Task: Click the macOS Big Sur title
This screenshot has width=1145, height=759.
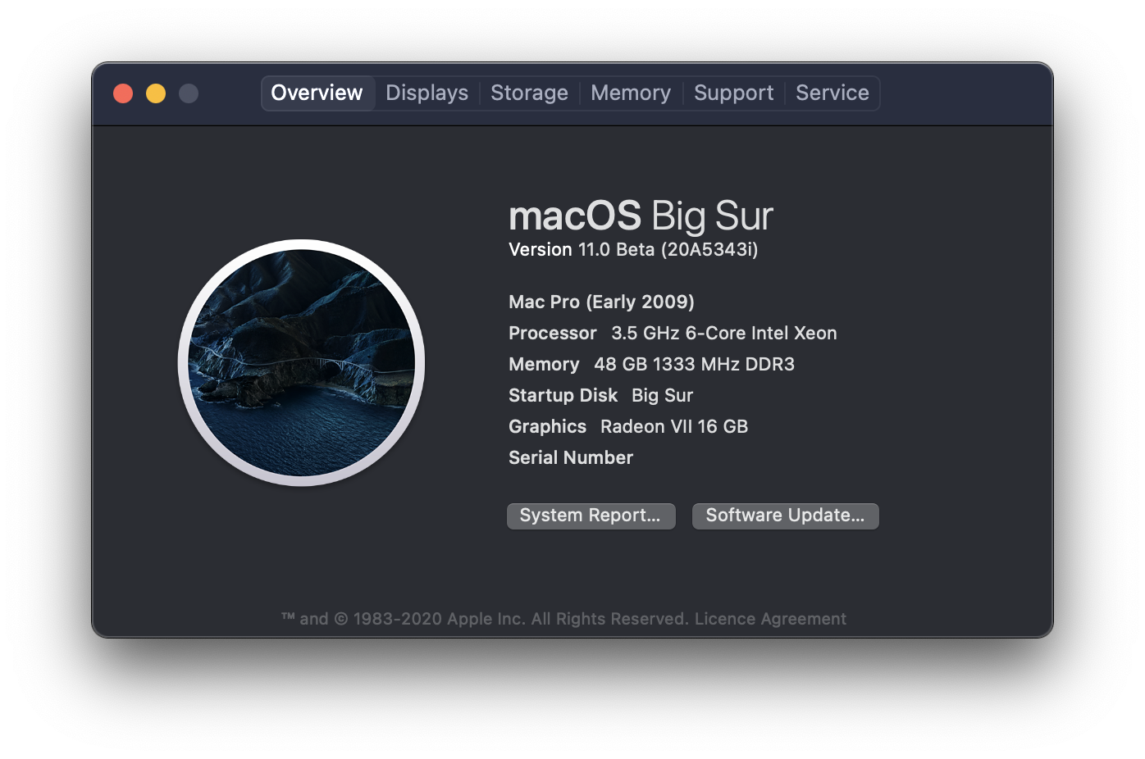Action: click(x=641, y=216)
